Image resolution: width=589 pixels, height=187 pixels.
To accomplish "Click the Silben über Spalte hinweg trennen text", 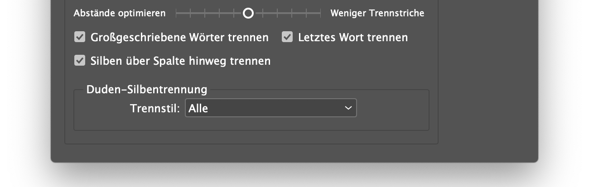I will [180, 60].
